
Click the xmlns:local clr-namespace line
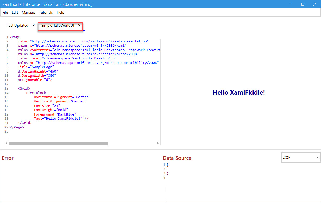click(67, 58)
